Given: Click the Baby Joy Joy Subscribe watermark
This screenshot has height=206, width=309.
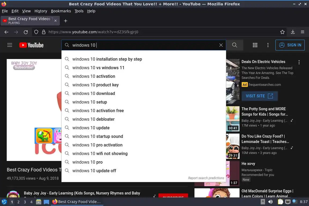Looking at the screenshot, I should pyautogui.click(x=24, y=67).
